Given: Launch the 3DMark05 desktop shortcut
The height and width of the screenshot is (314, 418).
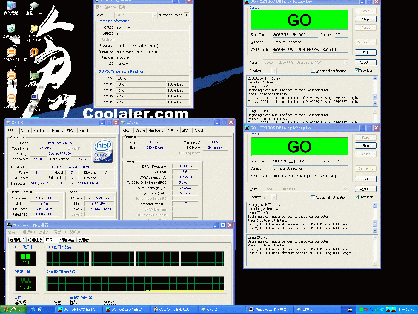Looking at the screenshot, I should 11,78.
